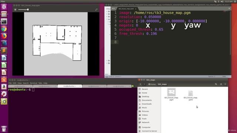Open Sublime tab list dropdown arrow
The image size is (237, 133).
tap(229, 8)
